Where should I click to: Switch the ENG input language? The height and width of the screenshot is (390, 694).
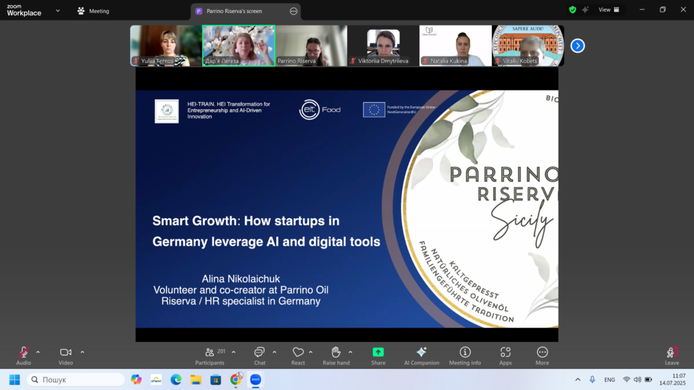pyautogui.click(x=610, y=380)
